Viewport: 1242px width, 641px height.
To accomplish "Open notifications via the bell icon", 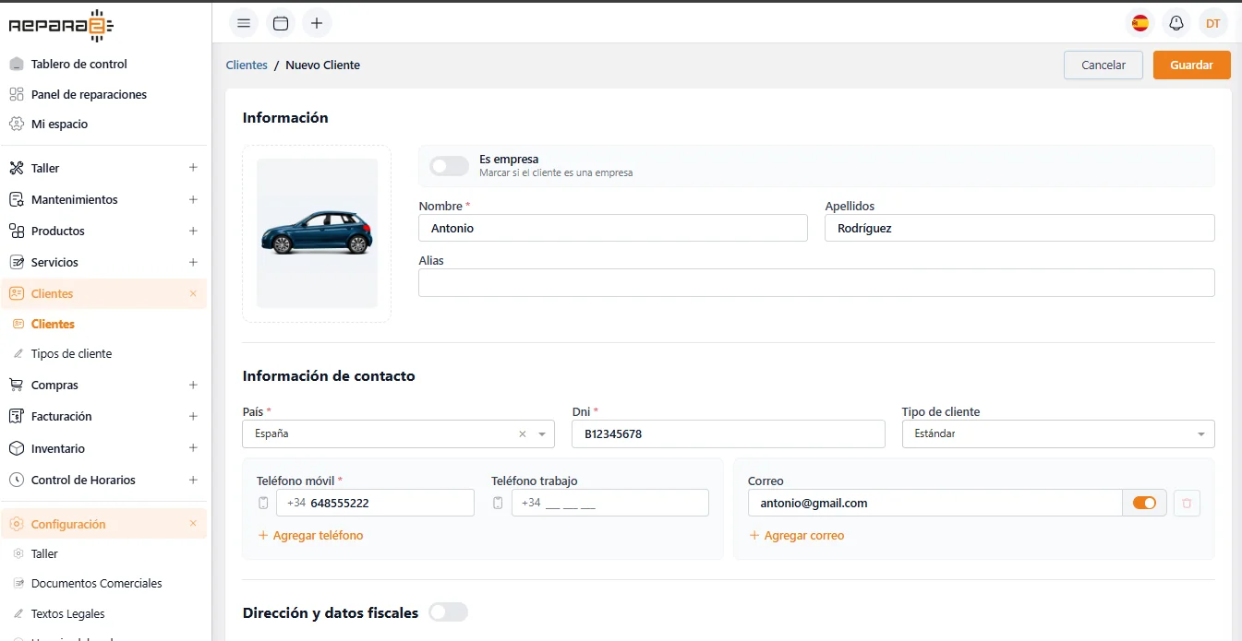I will [1176, 22].
